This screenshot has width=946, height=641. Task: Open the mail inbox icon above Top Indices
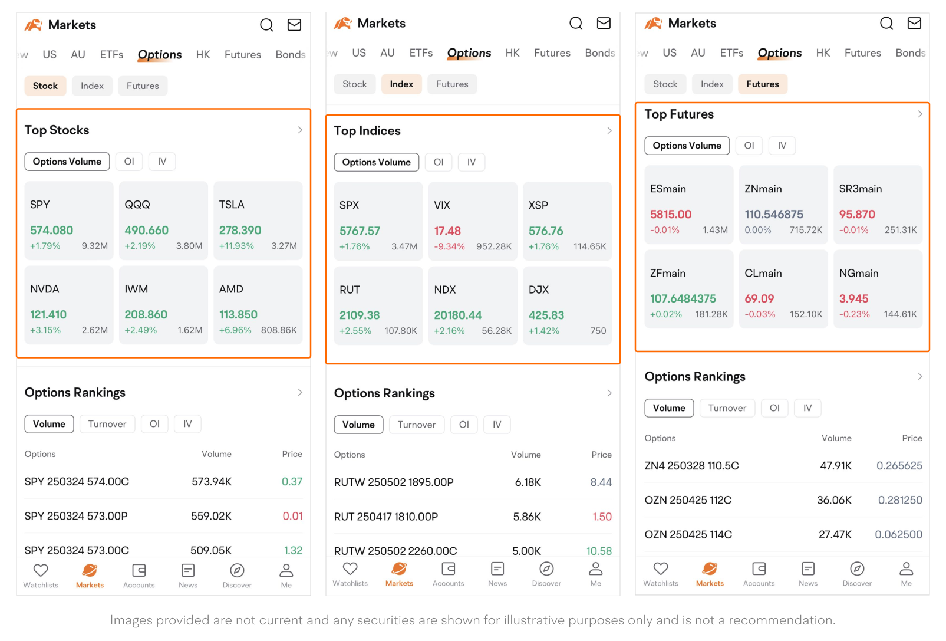click(x=604, y=24)
